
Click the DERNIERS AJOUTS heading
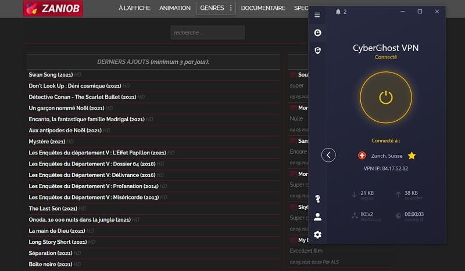(153, 62)
